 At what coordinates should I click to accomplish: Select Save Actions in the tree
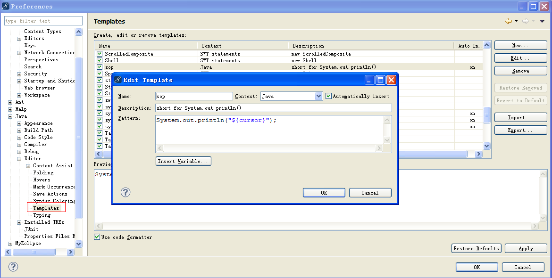coord(50,194)
